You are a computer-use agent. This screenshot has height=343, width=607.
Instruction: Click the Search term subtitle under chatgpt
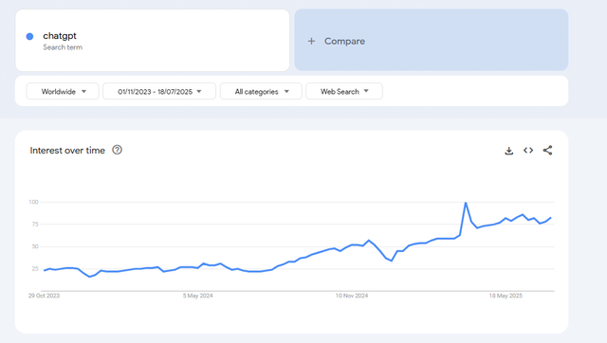[x=63, y=47]
